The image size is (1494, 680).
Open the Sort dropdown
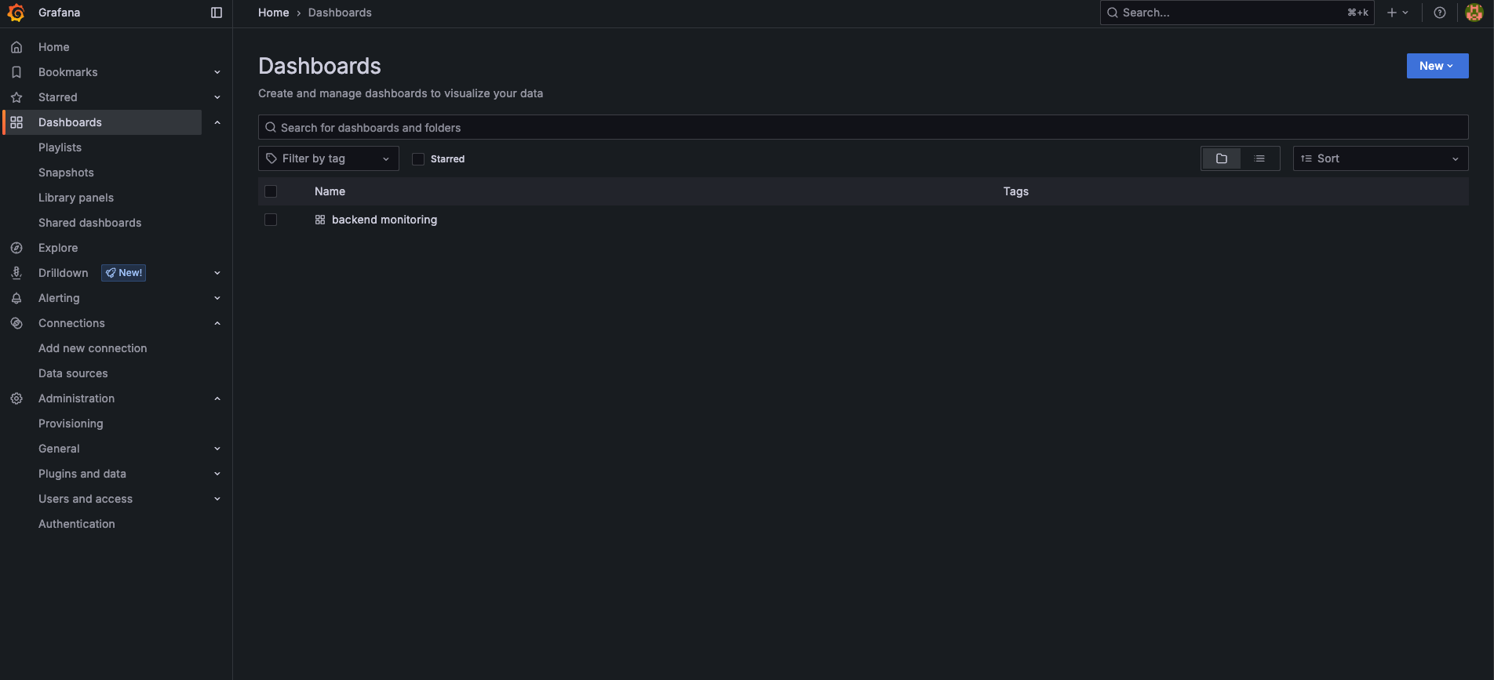tap(1379, 158)
